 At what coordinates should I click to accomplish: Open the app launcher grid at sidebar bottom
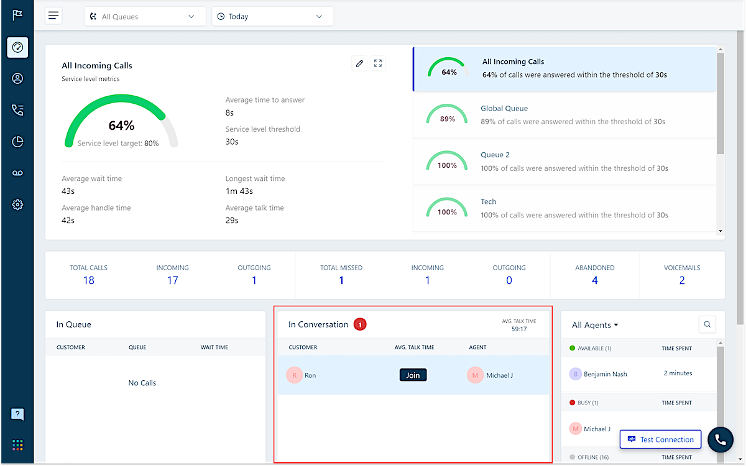[x=17, y=445]
